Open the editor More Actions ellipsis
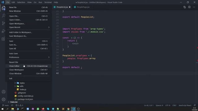The height and width of the screenshot is (111, 198). coord(194,7)
